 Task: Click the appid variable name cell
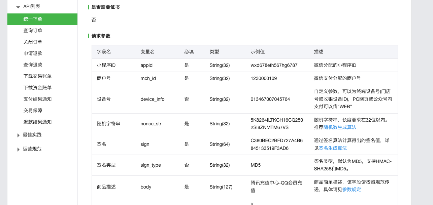[146, 65]
